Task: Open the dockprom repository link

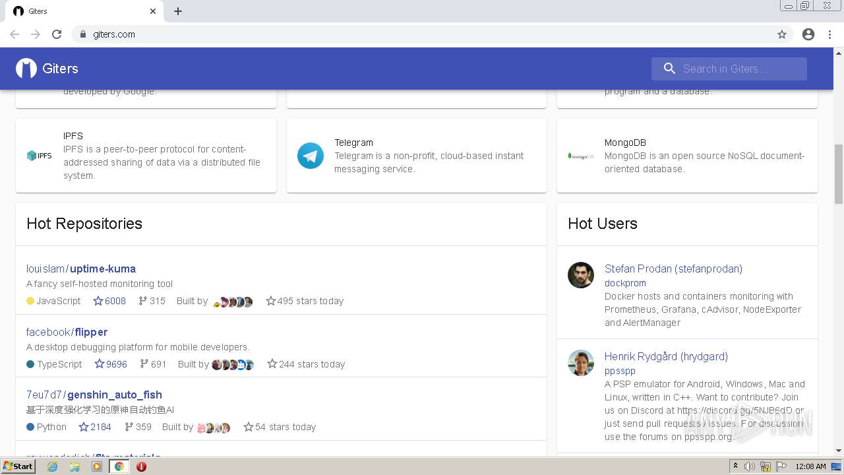Action: (625, 283)
